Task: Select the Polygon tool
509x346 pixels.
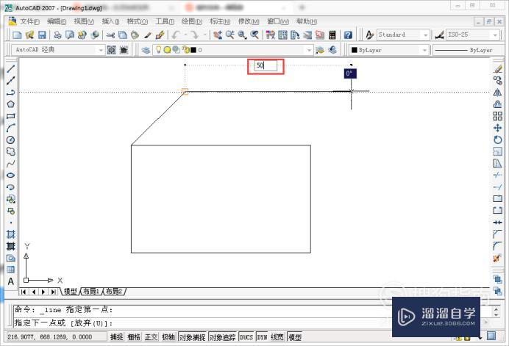Action: [11, 104]
